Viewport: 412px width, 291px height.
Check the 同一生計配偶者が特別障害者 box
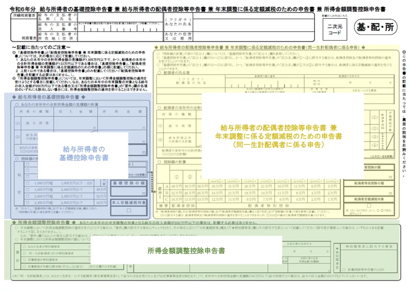tap(25, 253)
